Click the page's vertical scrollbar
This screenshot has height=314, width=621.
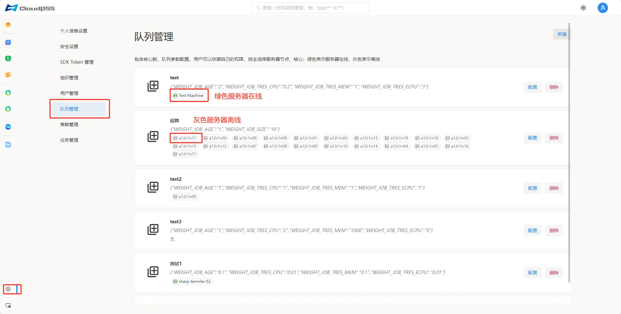click(569, 152)
